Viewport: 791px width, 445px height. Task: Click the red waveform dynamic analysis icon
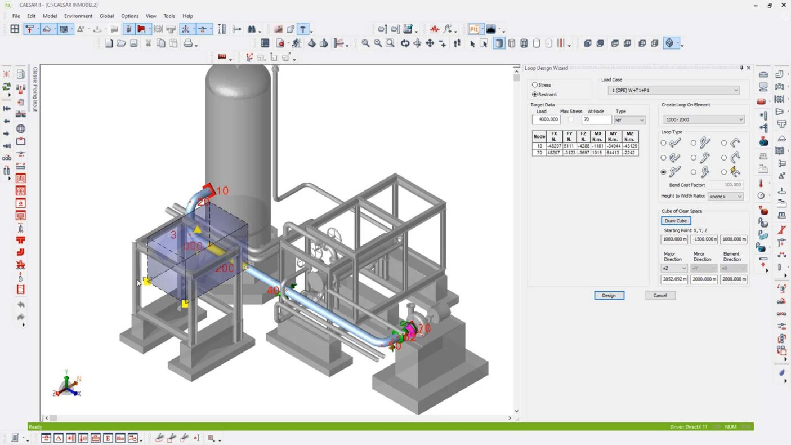click(x=435, y=29)
